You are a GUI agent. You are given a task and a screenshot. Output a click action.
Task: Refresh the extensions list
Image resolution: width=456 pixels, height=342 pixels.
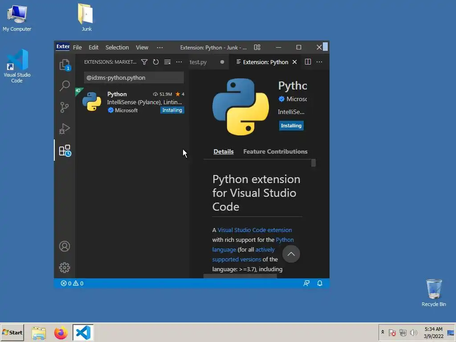[x=156, y=62]
